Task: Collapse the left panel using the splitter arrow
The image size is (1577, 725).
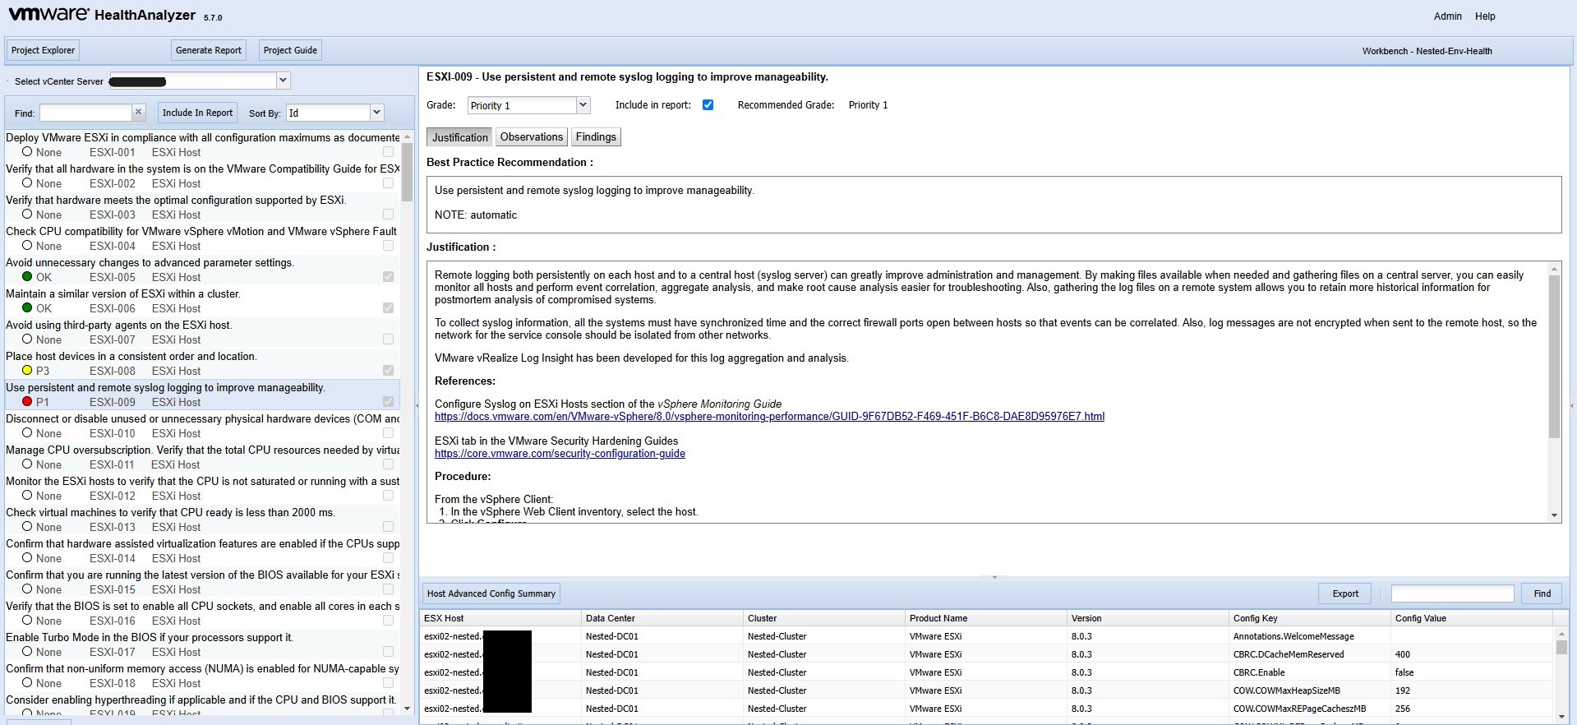Action: (x=417, y=405)
